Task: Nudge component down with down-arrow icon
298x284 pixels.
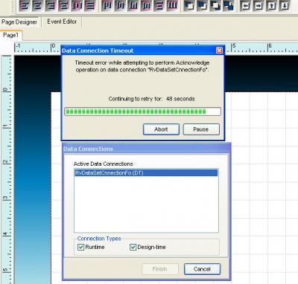Action: click(285, 5)
